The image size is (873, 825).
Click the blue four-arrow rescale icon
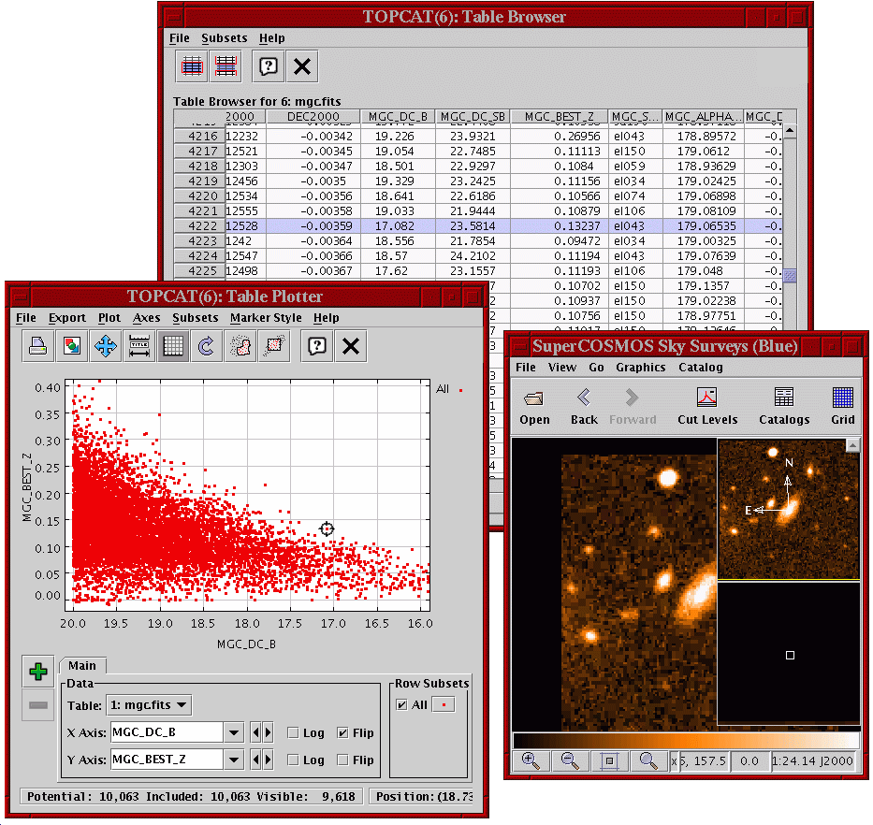pyautogui.click(x=105, y=346)
